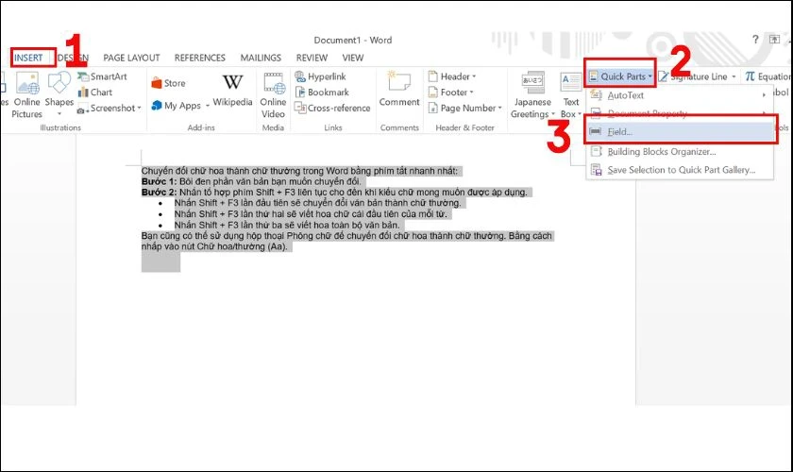This screenshot has height=472, width=793.
Task: Click the 'Bước 1:' line in document
Action: coord(251,181)
